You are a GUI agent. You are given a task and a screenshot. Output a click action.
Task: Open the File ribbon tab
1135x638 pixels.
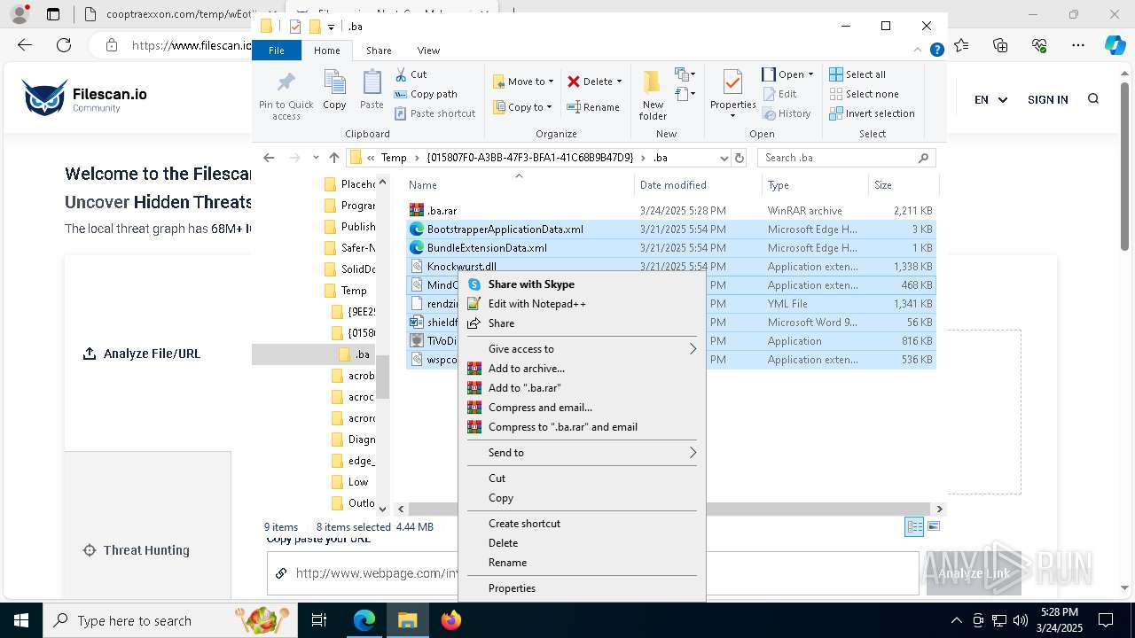(x=277, y=51)
